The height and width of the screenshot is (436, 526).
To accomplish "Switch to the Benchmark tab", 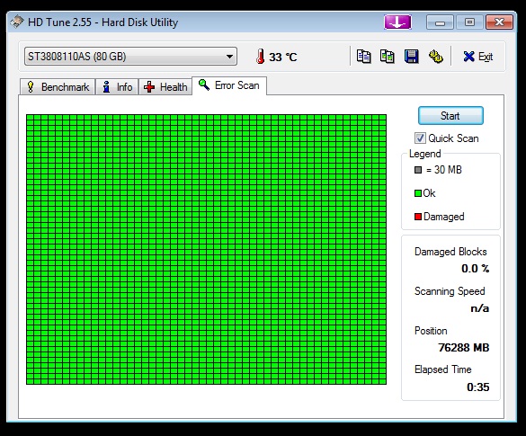I will pos(58,87).
